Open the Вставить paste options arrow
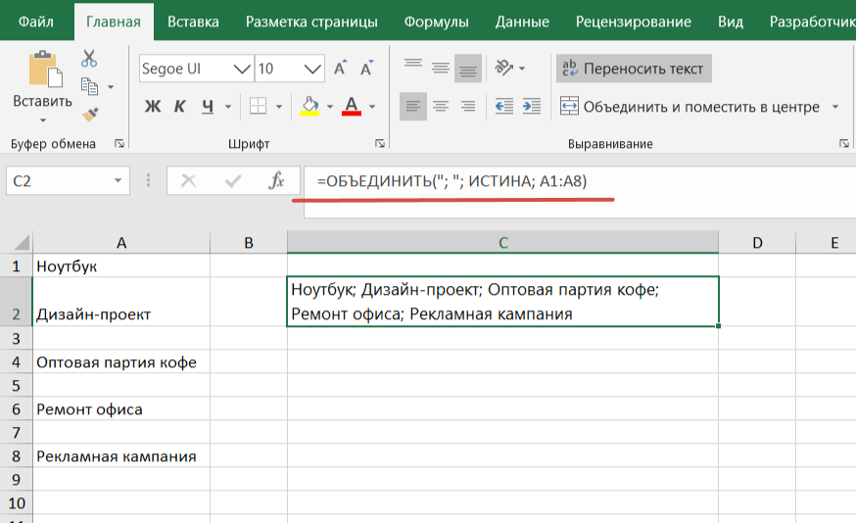This screenshot has width=856, height=523. pos(42,120)
